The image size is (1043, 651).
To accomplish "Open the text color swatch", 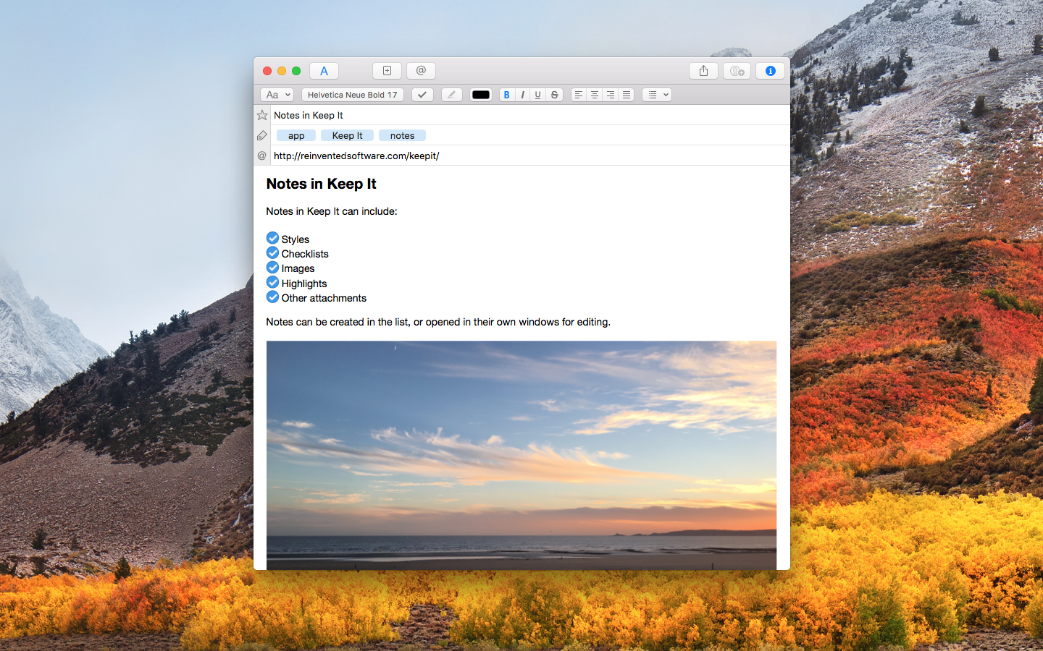I will click(x=480, y=94).
